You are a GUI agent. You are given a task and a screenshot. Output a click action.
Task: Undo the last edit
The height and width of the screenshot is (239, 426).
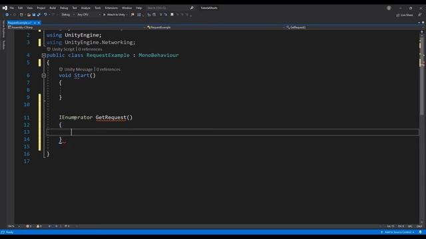(x=45, y=15)
